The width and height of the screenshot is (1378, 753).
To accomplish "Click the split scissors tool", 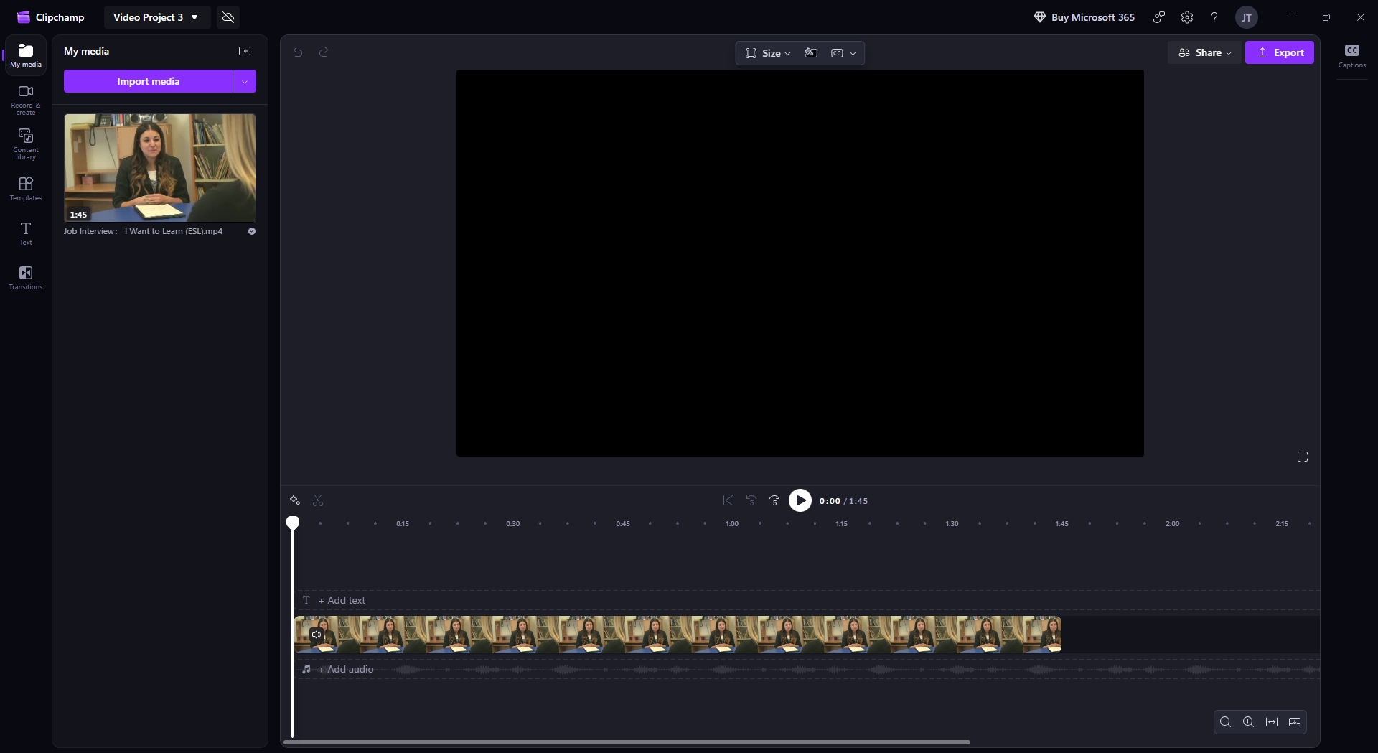I will (318, 500).
